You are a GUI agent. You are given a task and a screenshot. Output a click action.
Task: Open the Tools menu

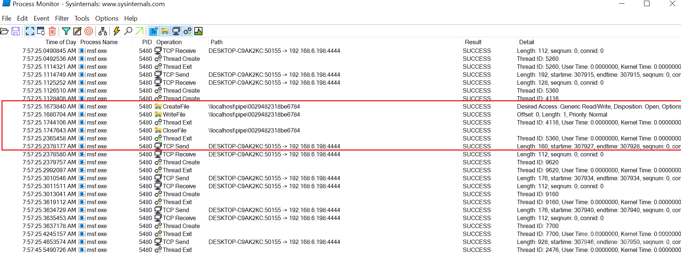pos(82,18)
